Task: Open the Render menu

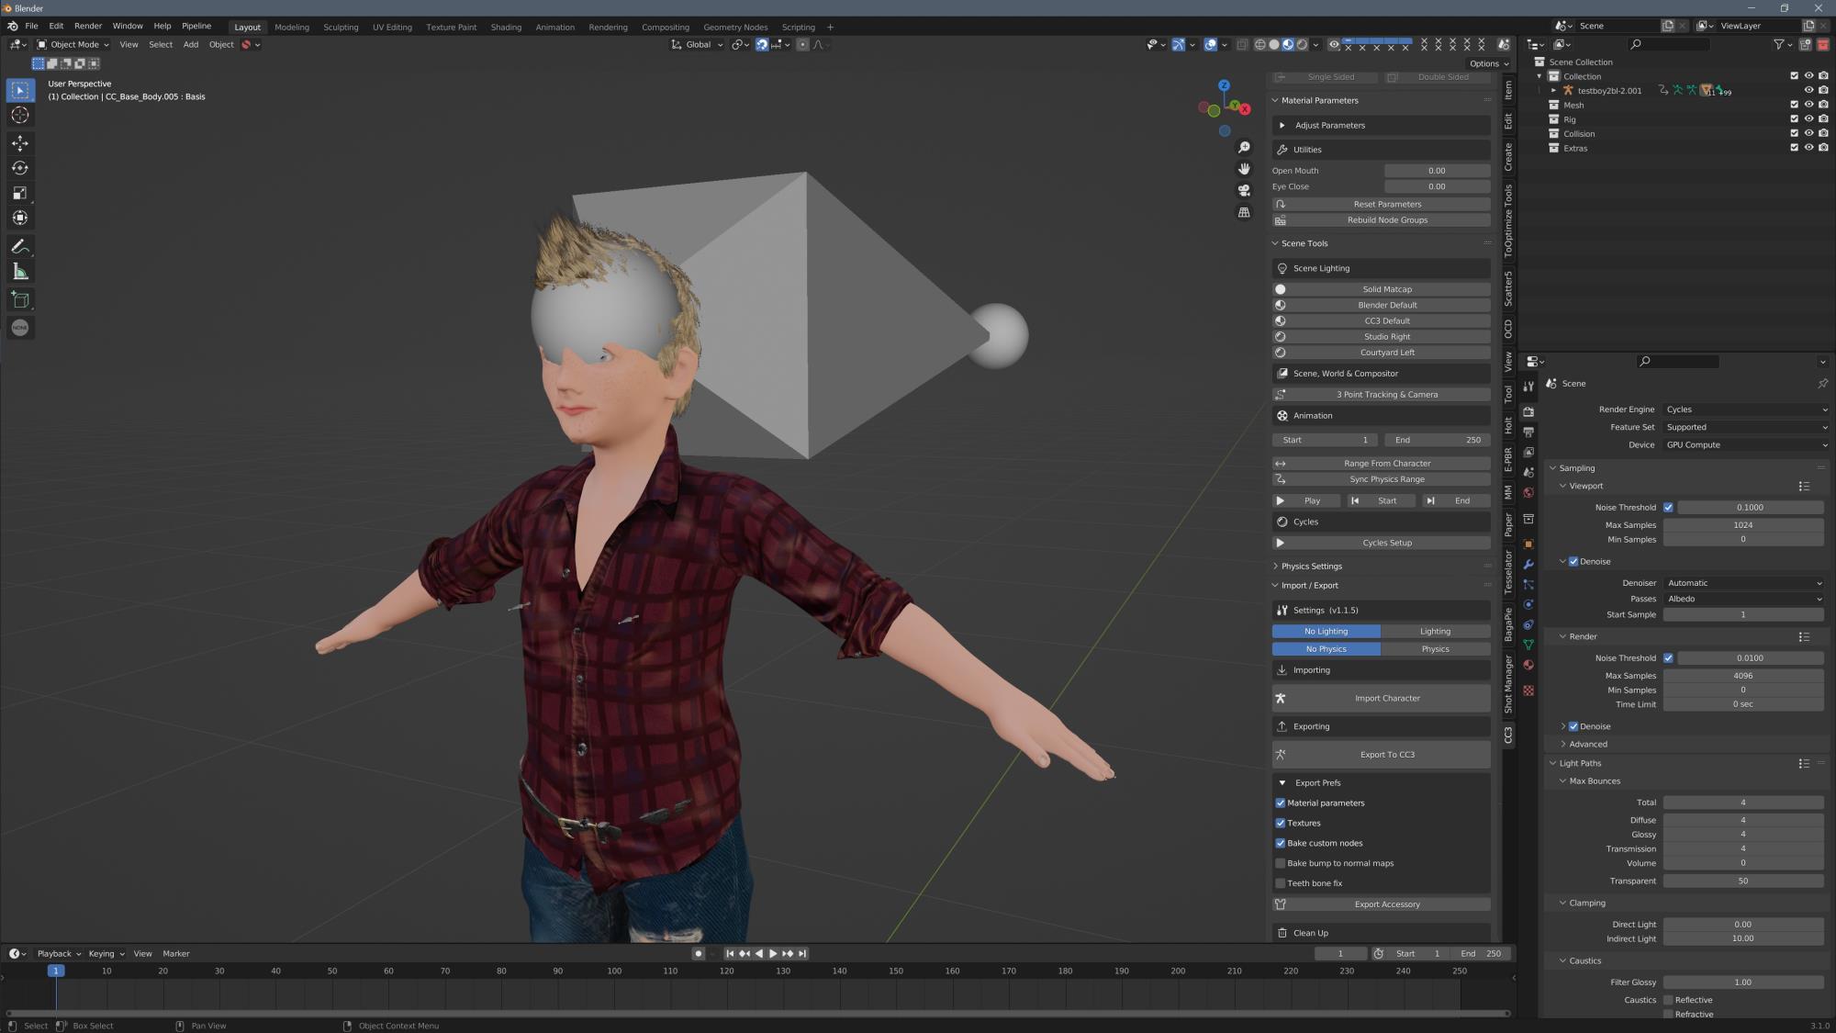Action: click(88, 26)
